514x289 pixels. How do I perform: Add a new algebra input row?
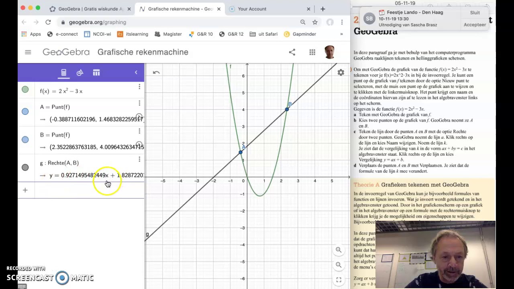coord(25,190)
